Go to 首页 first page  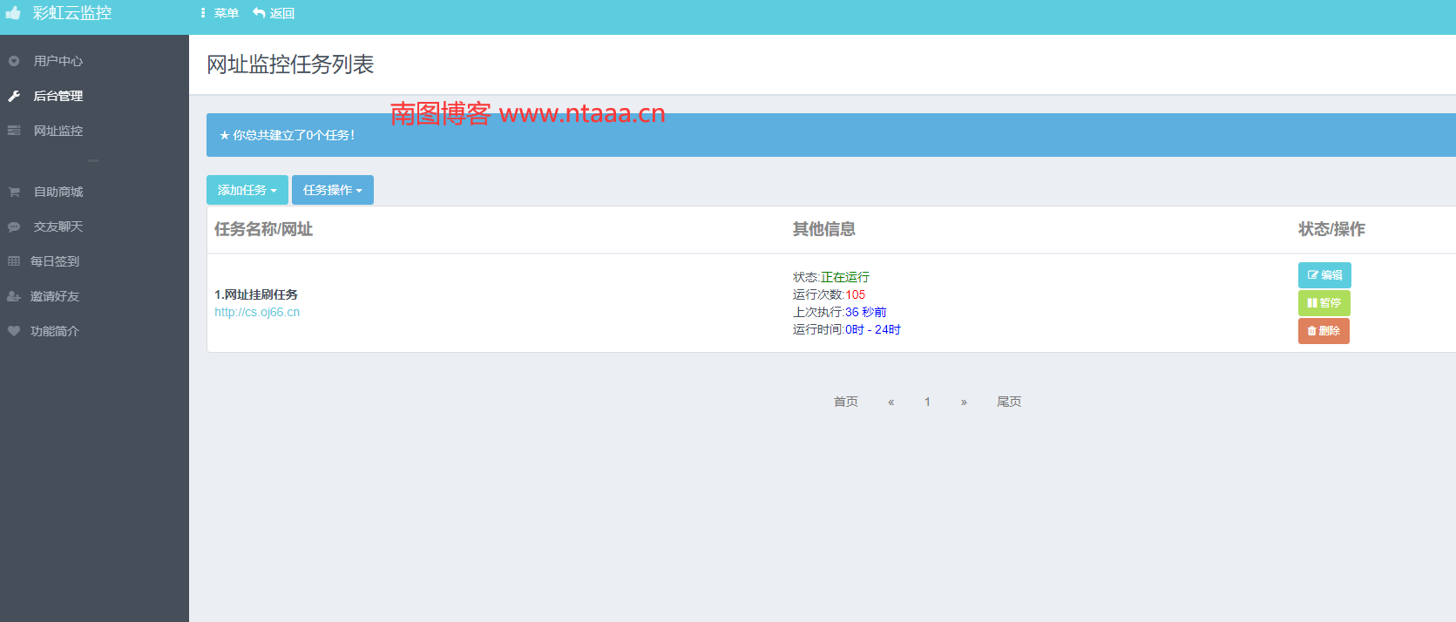[846, 402]
